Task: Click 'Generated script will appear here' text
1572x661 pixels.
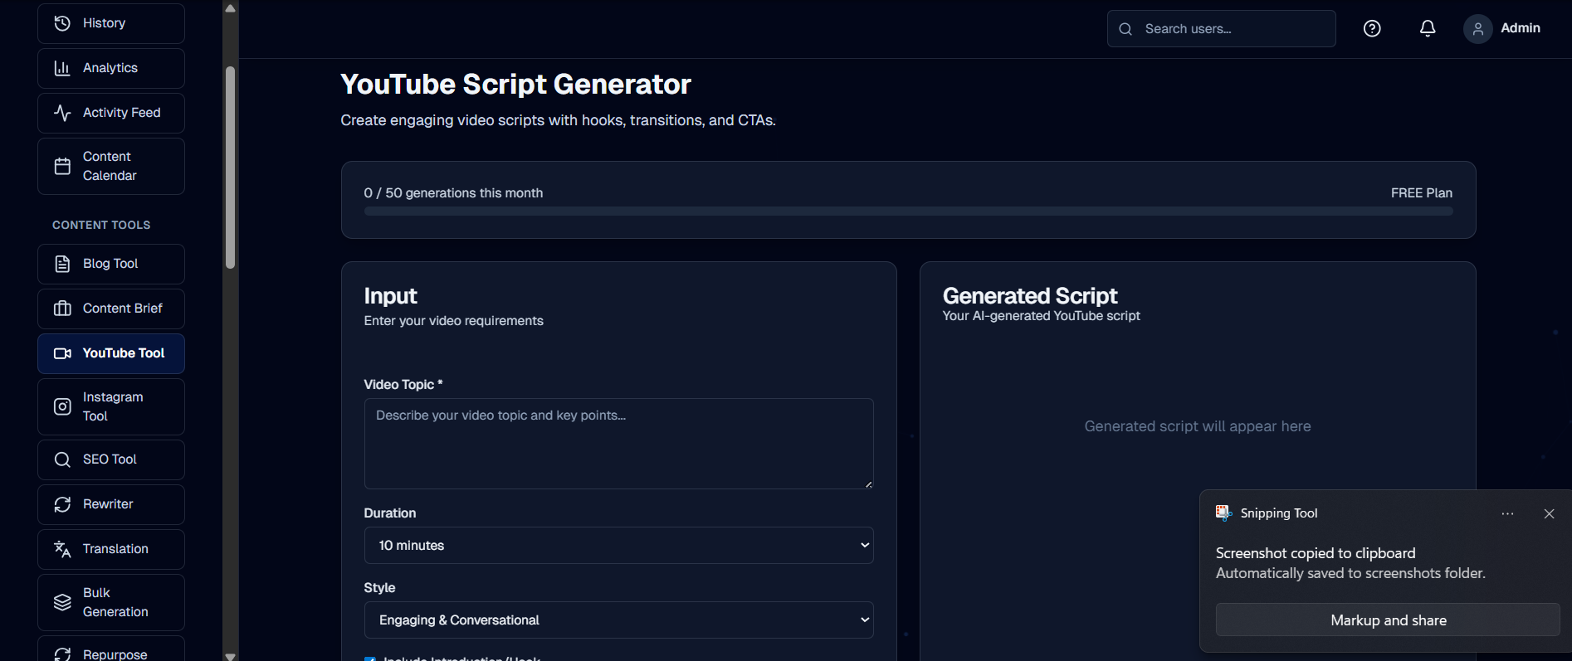Action: (1198, 426)
